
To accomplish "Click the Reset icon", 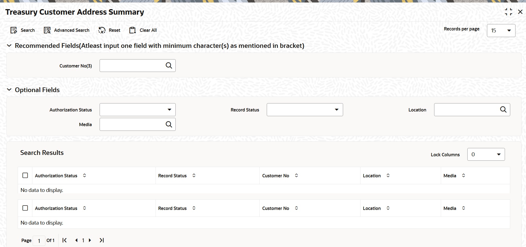I will click(x=102, y=30).
